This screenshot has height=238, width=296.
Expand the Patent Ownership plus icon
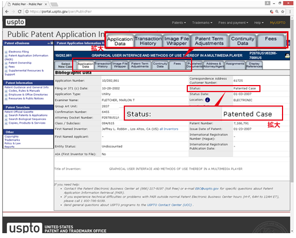6,63
